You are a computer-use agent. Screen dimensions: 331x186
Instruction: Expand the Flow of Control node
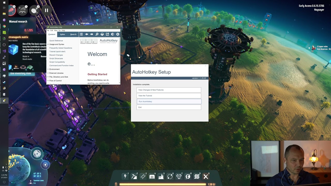(48, 81)
